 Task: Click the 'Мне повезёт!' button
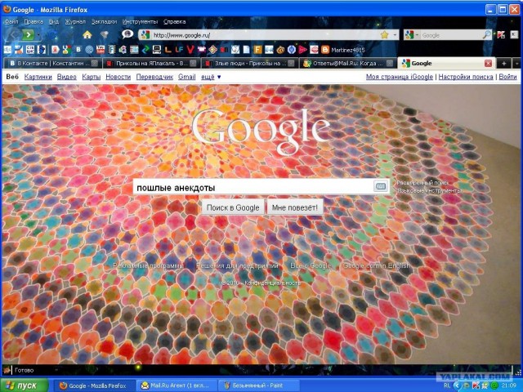pyautogui.click(x=295, y=207)
